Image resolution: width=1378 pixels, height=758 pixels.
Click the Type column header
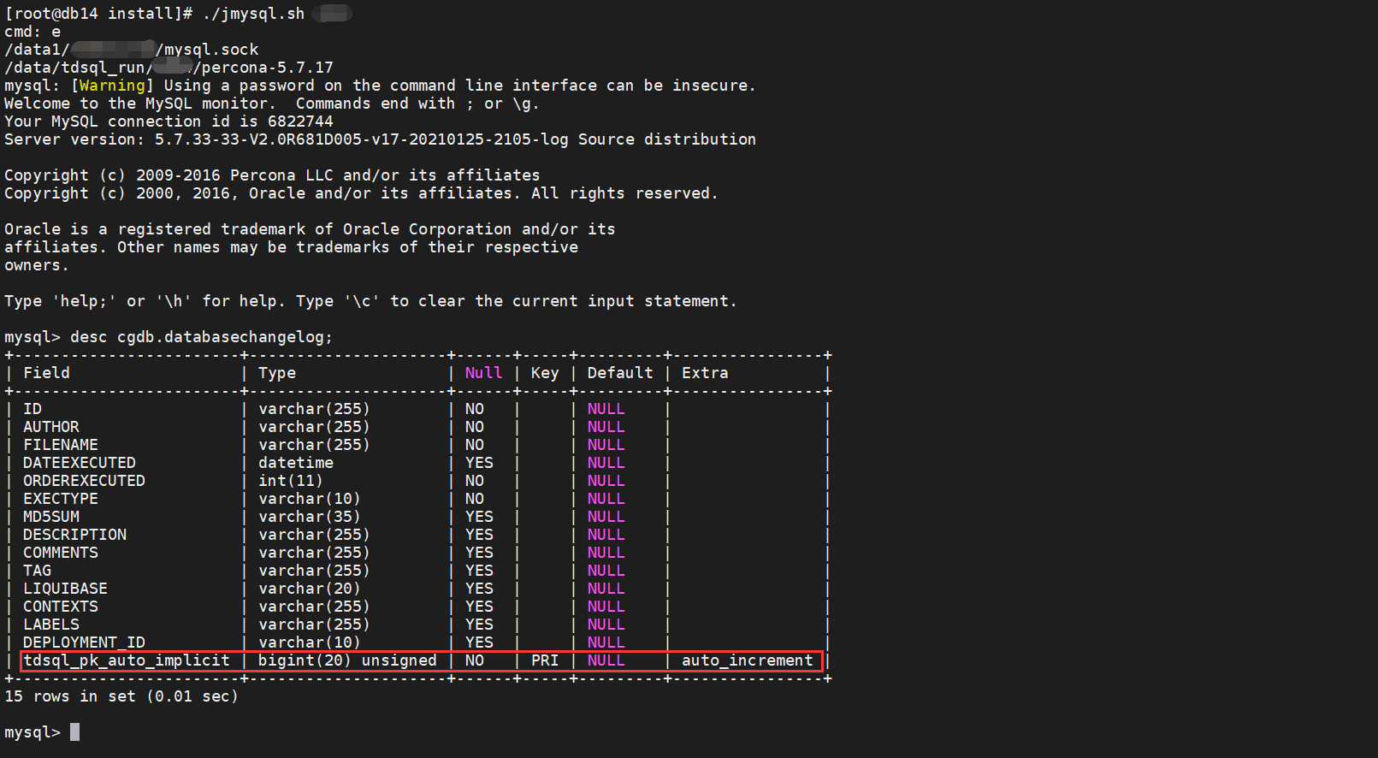pyautogui.click(x=277, y=373)
